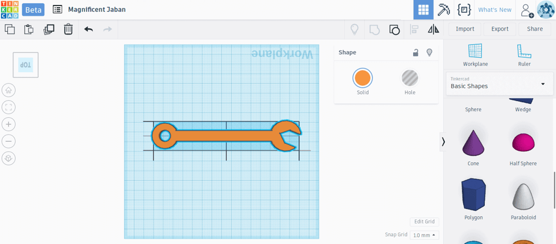The width and height of the screenshot is (556, 244).
Task: Open the Blocks pickaxe view
Action: (444, 10)
